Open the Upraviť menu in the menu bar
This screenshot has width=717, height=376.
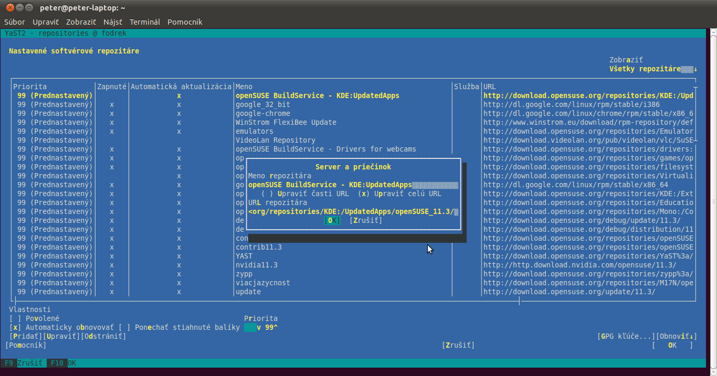tap(46, 22)
